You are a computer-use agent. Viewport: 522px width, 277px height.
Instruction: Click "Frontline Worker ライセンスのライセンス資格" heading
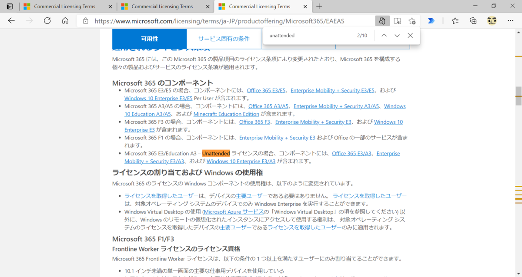(x=176, y=249)
